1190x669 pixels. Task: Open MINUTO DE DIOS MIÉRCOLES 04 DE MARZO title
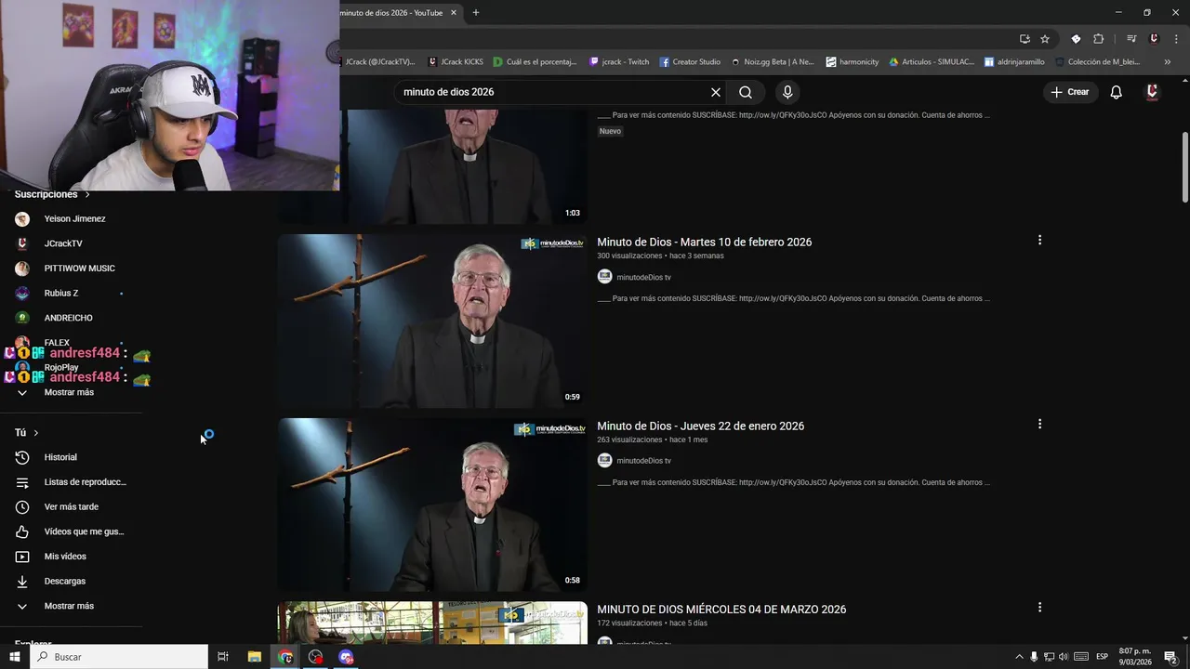click(721, 610)
